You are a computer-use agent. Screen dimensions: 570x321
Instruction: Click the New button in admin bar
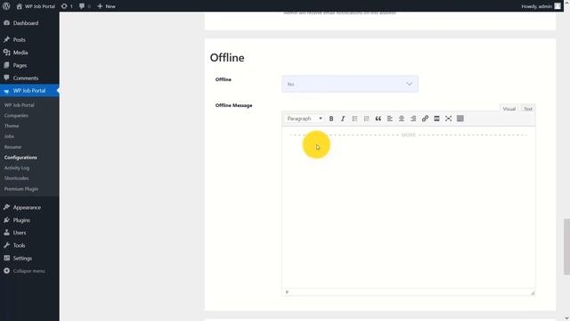(106, 6)
